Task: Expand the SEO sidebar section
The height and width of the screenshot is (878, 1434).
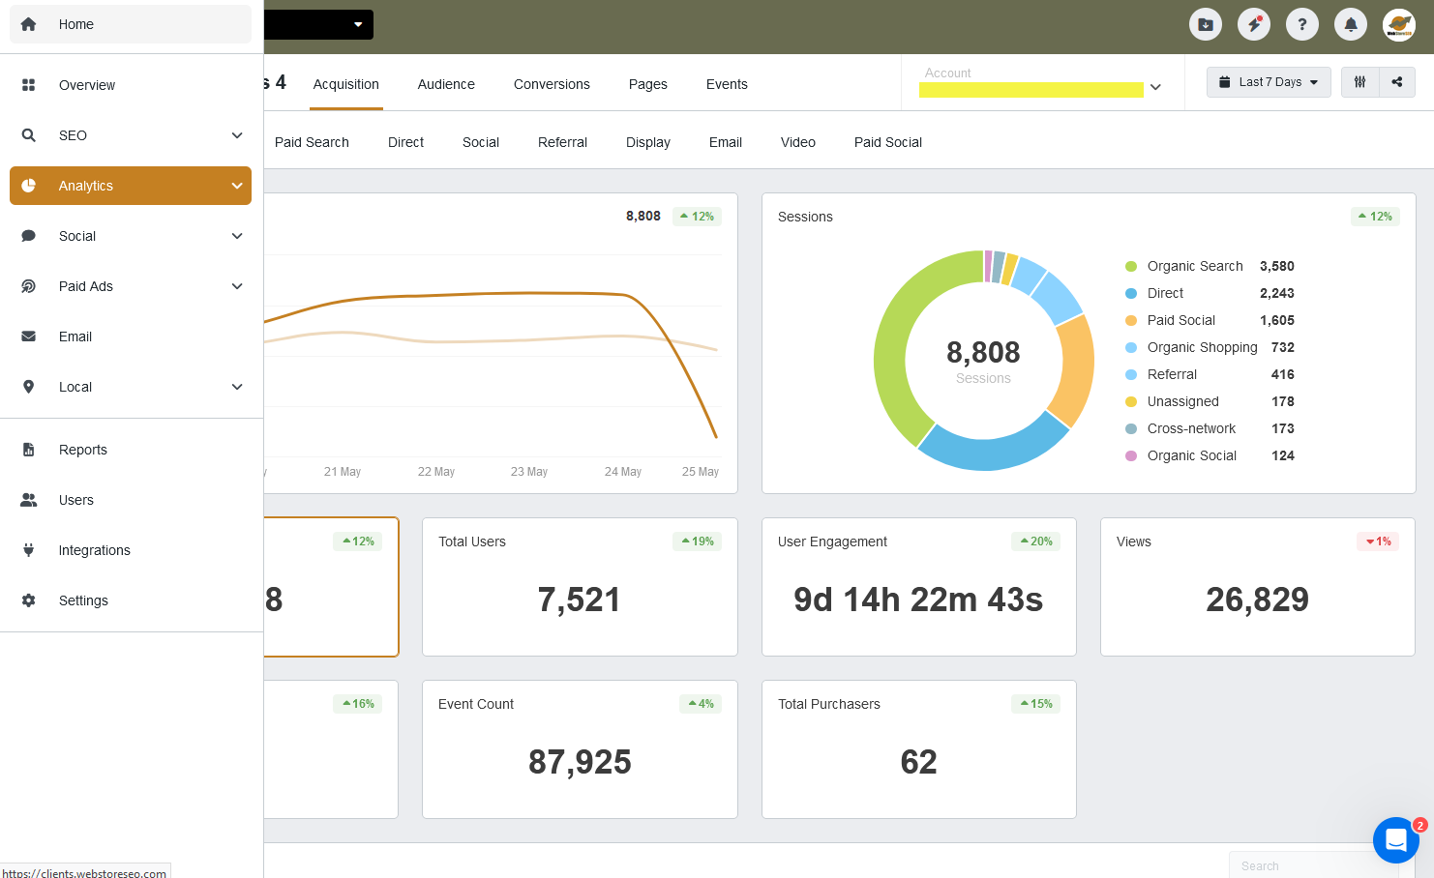Action: (131, 135)
